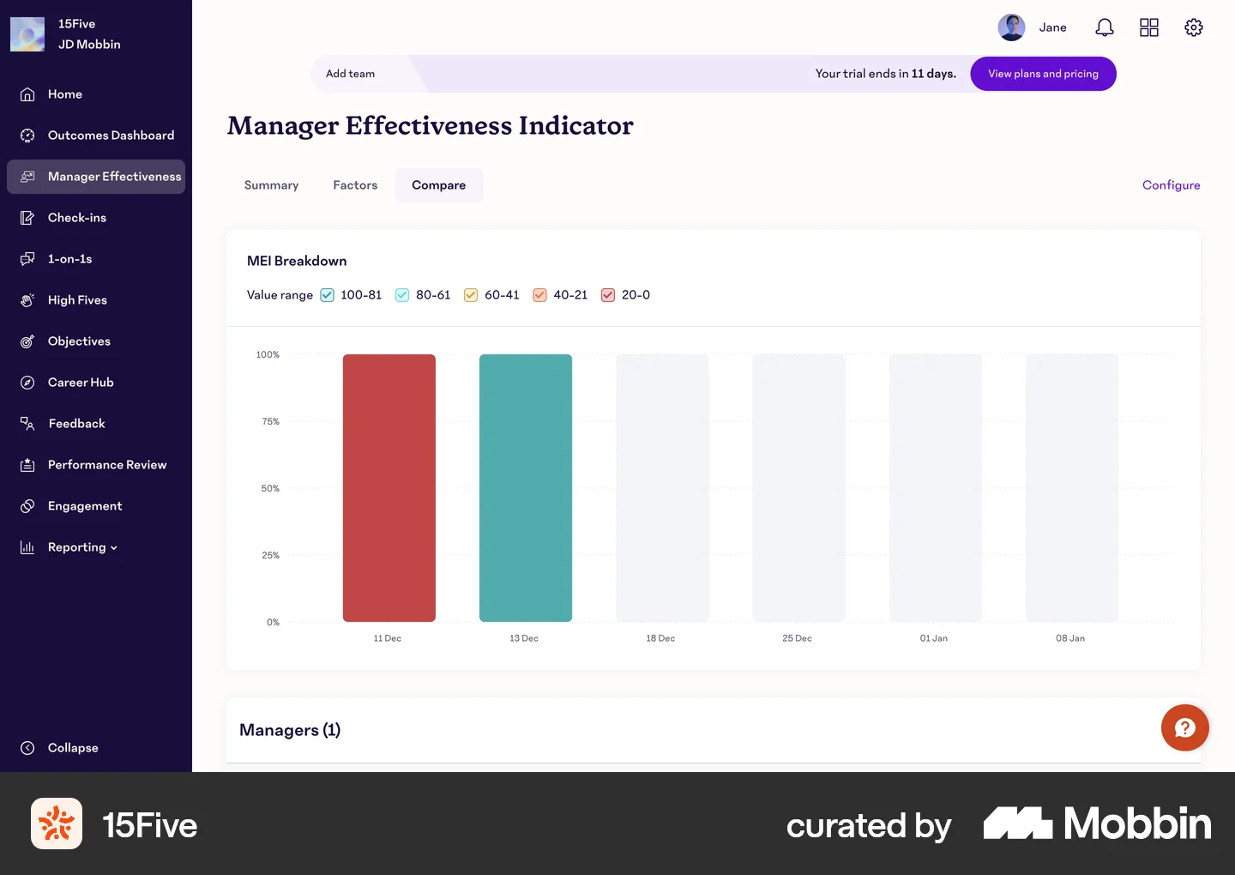Screen dimensions: 1235x875
Task: Click View plans and pricing button
Action: click(x=1043, y=74)
